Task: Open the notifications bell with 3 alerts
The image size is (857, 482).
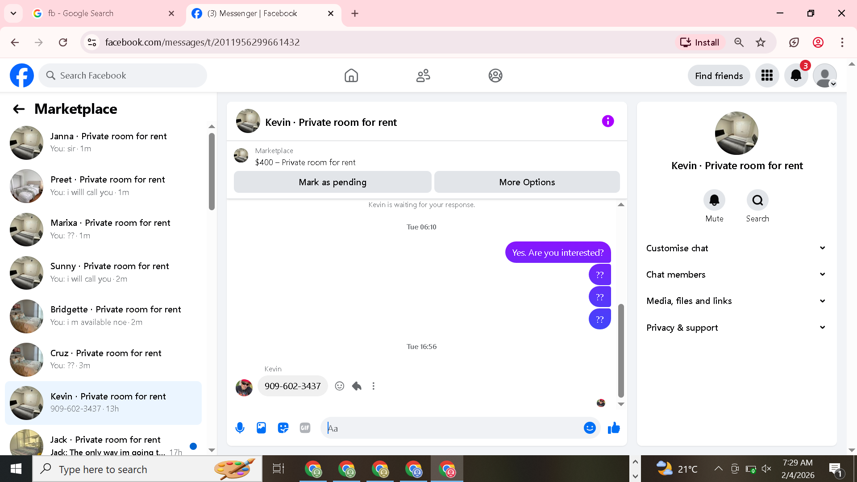Action: 796,75
